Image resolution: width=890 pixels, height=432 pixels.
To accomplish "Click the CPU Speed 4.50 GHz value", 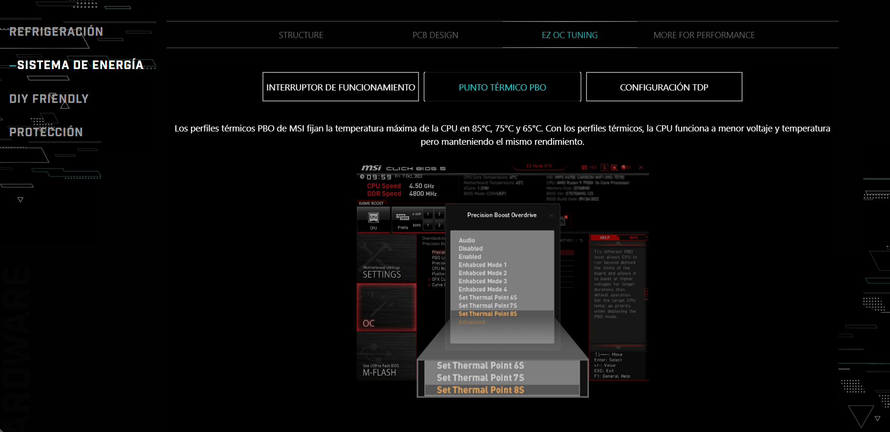I will [x=421, y=186].
